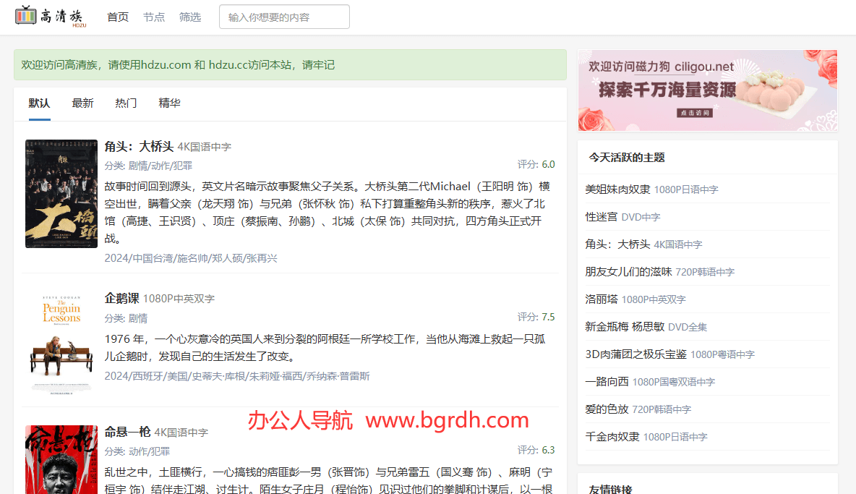Screen dimensions: 856x494
Task: Switch to the 最新 tab
Action: (82, 103)
